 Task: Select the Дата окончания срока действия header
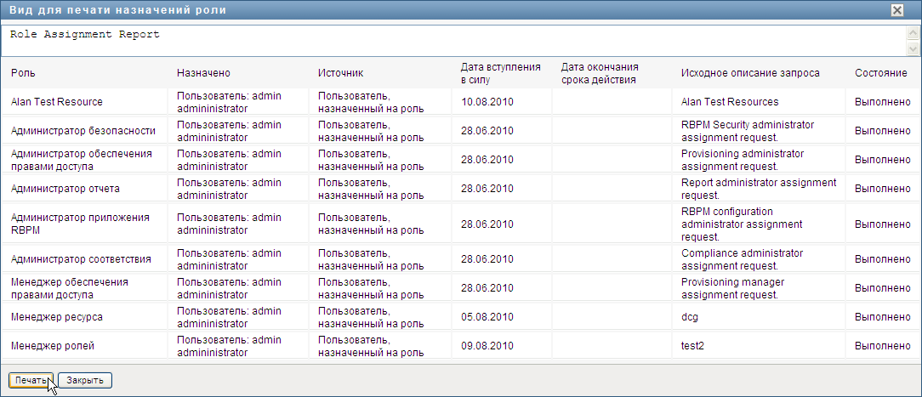600,73
